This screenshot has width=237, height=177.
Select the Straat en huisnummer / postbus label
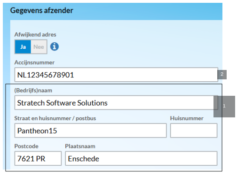(55, 118)
